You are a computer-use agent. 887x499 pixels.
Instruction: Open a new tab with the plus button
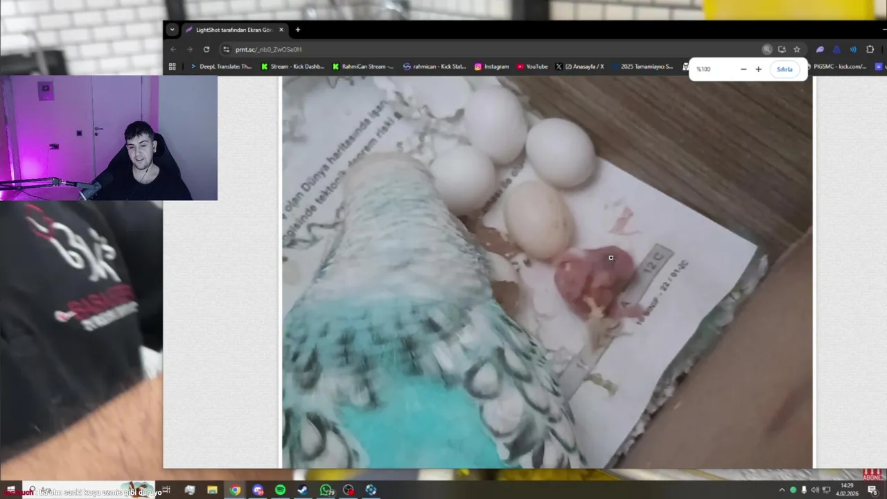coord(298,30)
